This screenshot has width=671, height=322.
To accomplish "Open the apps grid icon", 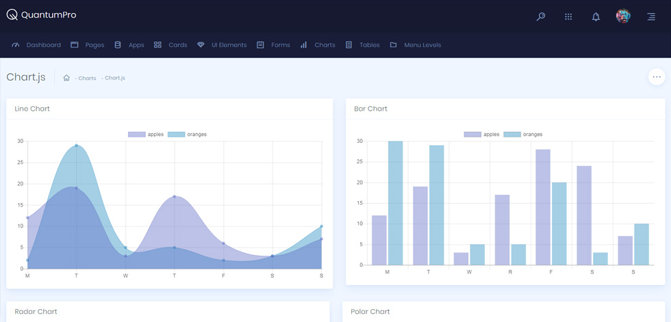I will (x=568, y=16).
